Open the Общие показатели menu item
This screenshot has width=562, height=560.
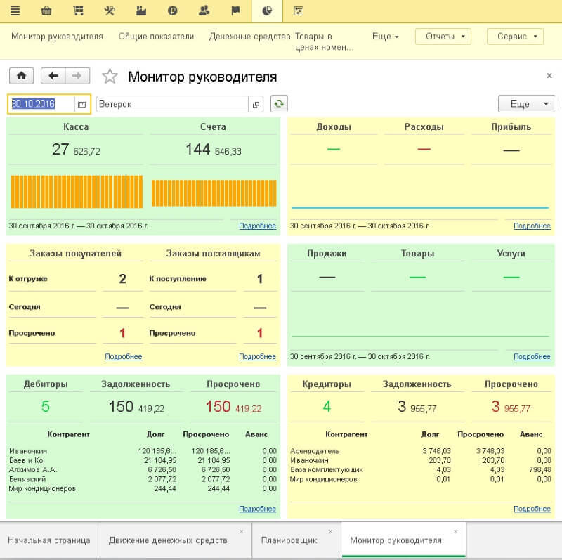tap(156, 37)
